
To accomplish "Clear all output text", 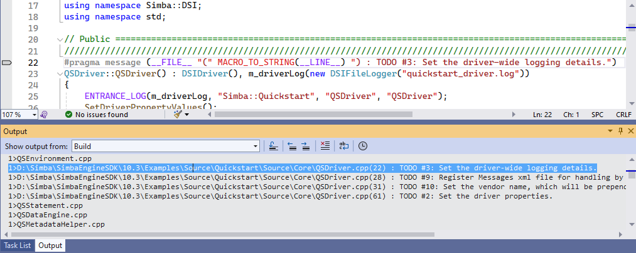I will [x=325, y=146].
